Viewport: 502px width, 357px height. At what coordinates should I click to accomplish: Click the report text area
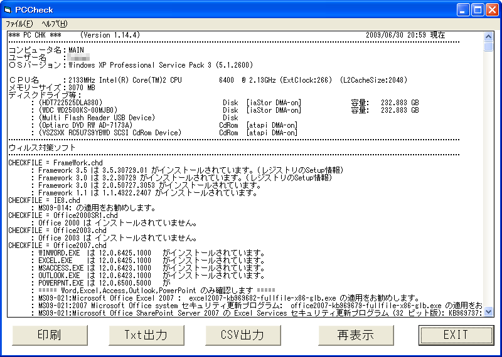(x=245, y=174)
